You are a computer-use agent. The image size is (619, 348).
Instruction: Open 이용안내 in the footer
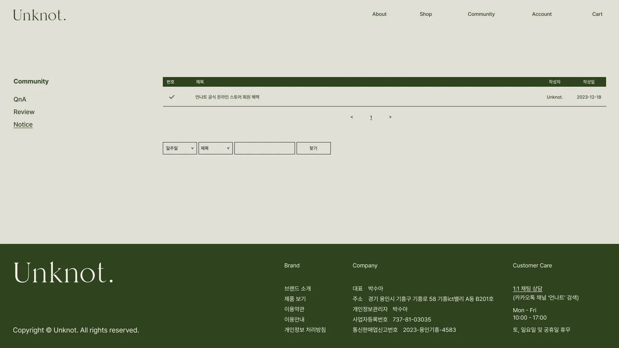tap(294, 320)
